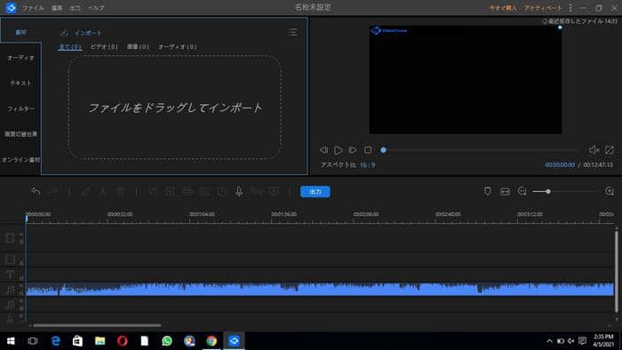Click the インポート import button

(x=82, y=33)
